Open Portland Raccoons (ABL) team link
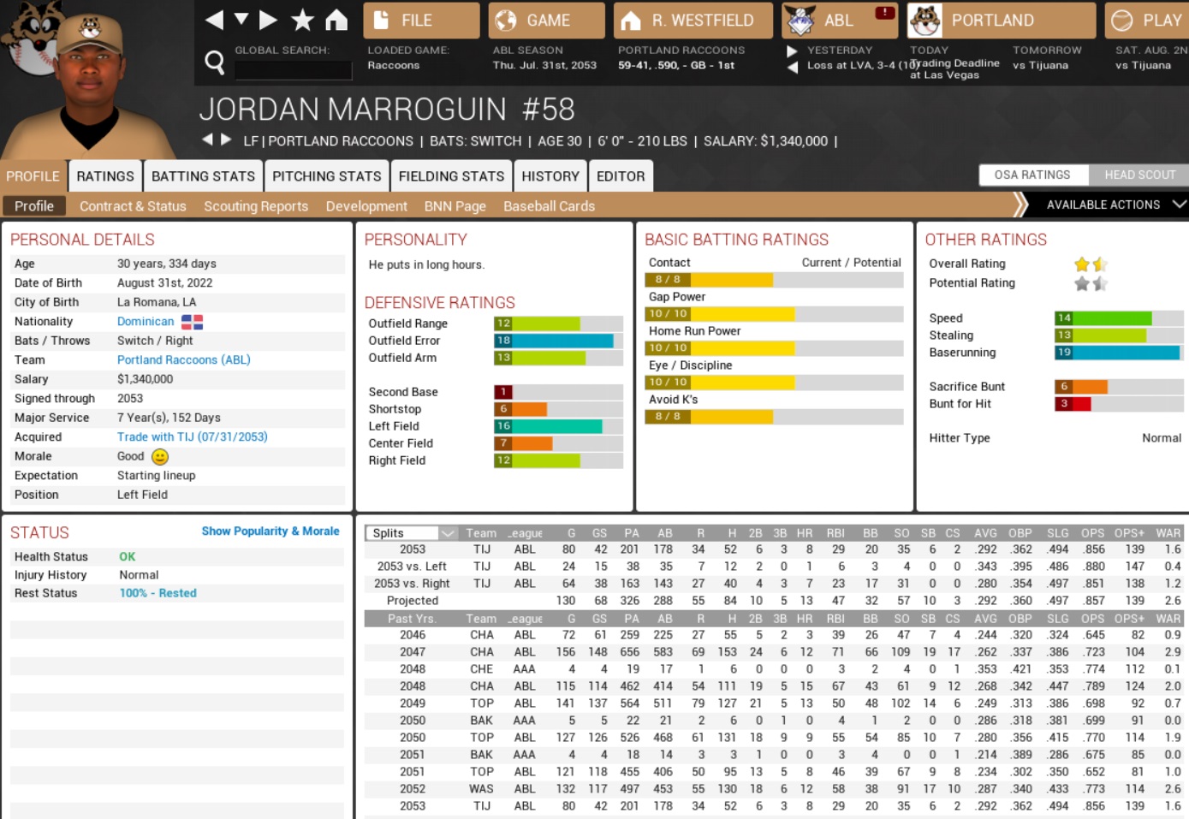This screenshot has height=819, width=1189. pyautogui.click(x=183, y=360)
